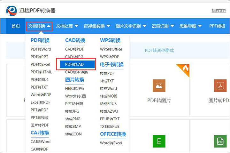230x153 pixels.
Task: Click the 迅捷PDF转换器 title text
Action: point(37,11)
